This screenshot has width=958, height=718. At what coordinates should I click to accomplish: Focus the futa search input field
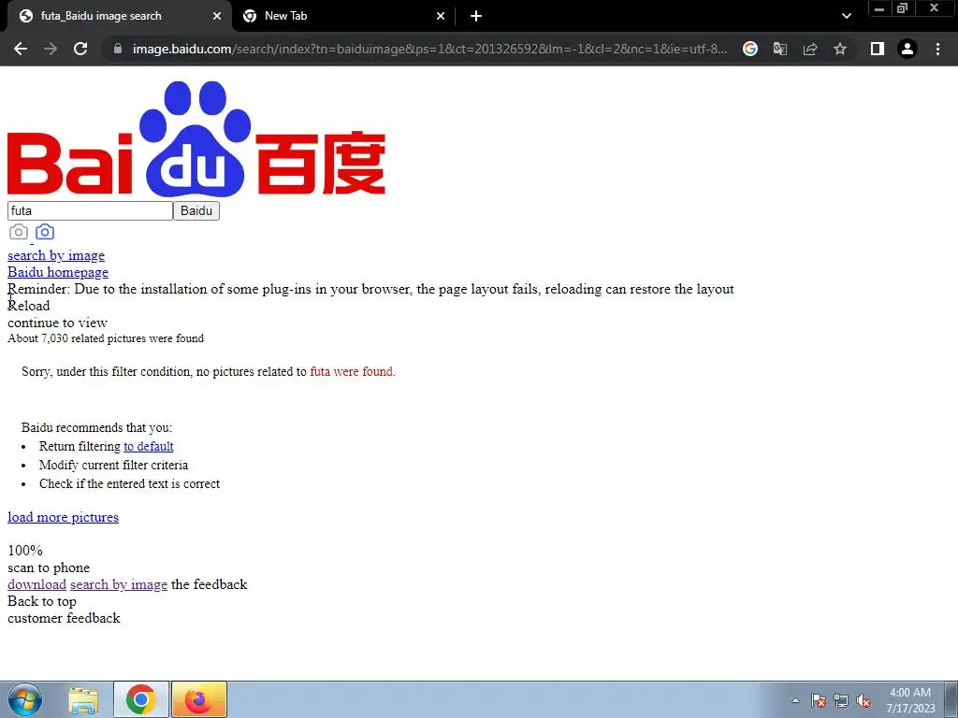tap(90, 210)
